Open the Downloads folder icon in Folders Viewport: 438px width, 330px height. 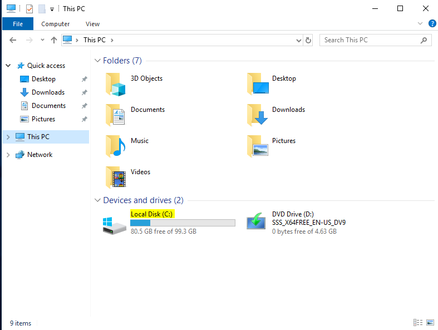coord(257,115)
